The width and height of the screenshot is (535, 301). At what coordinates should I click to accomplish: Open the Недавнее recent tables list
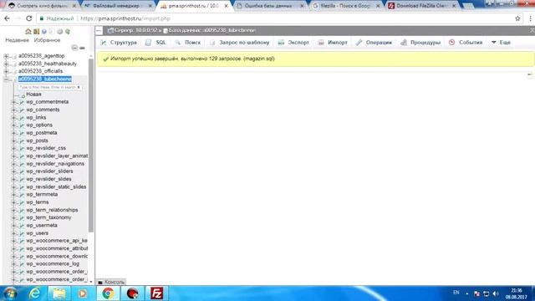(x=17, y=40)
